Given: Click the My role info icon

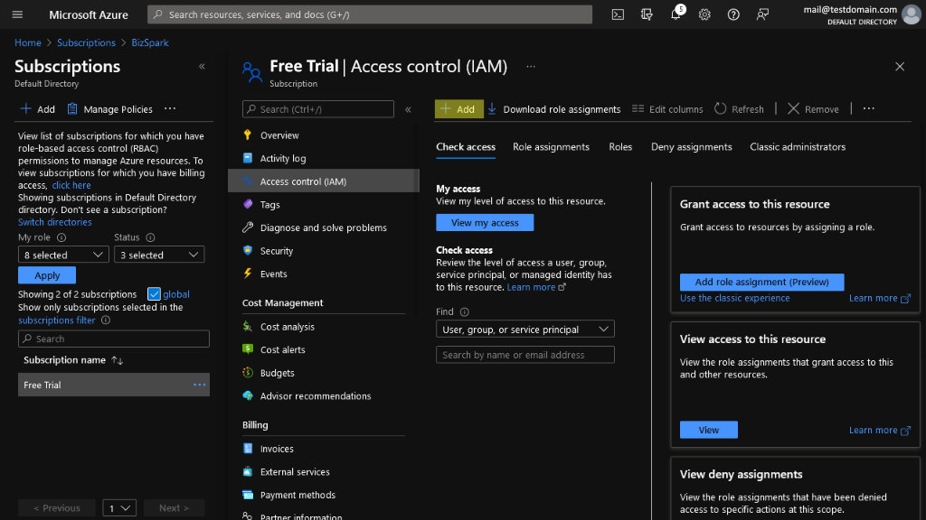Looking at the screenshot, I should click(61, 237).
